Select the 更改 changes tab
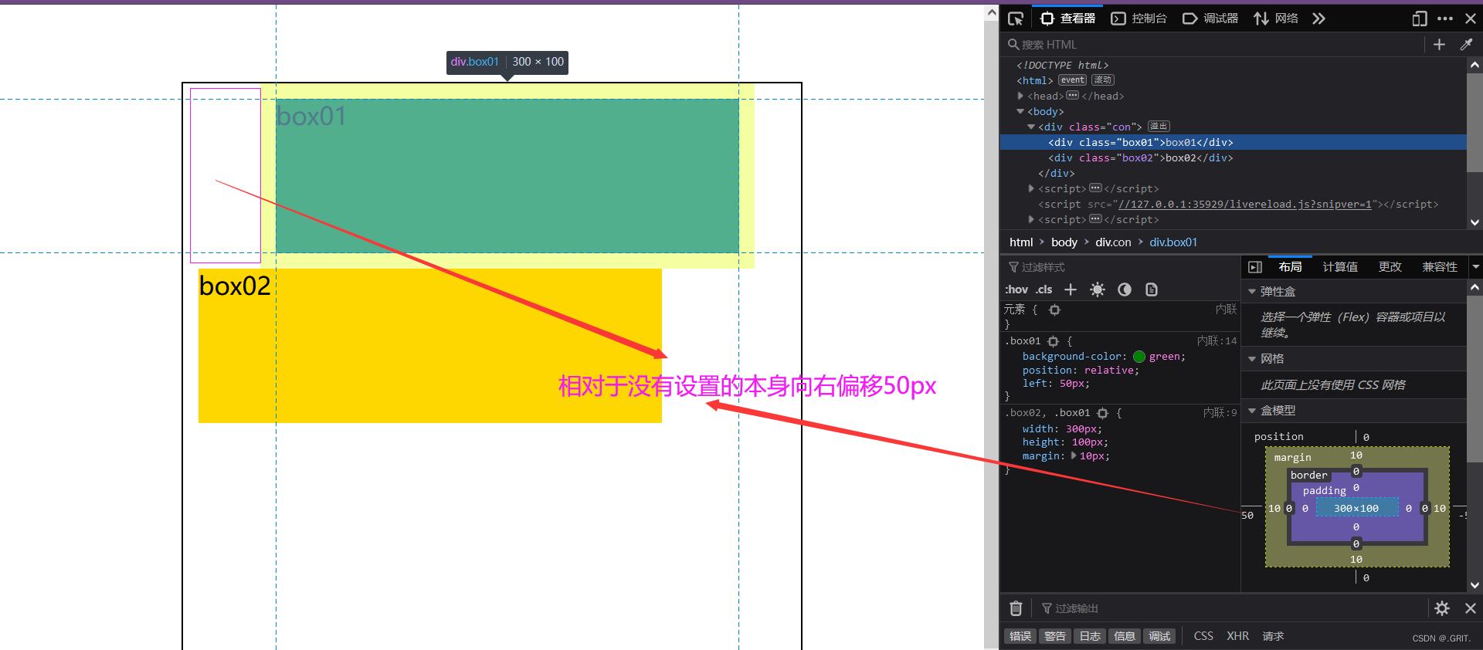This screenshot has width=1483, height=650. (1390, 267)
